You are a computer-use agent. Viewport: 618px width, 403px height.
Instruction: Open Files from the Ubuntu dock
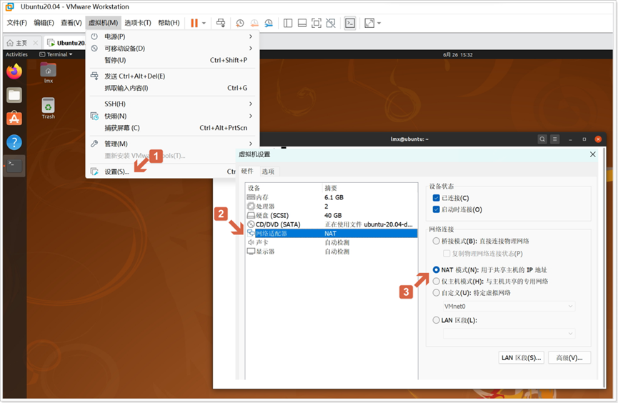14,95
